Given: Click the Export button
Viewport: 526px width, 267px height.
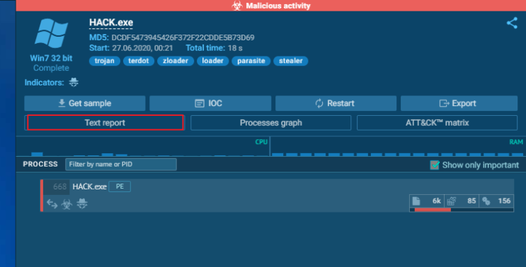Looking at the screenshot, I should pyautogui.click(x=459, y=103).
